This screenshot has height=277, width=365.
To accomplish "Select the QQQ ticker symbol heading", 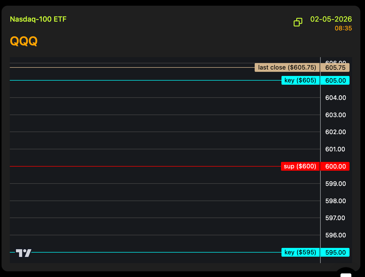I will coord(24,41).
